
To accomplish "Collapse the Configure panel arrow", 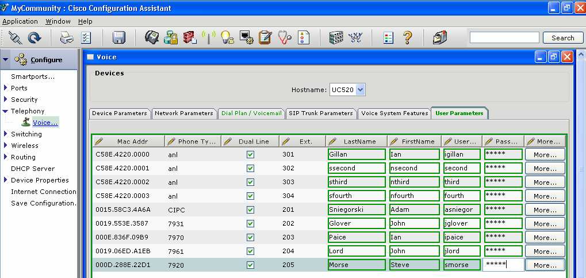I will coord(6,59).
